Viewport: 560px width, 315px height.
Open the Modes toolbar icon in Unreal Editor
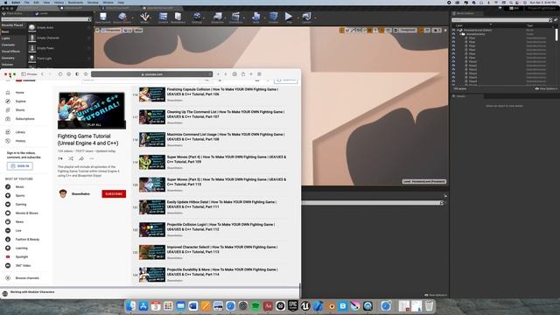coord(144,17)
